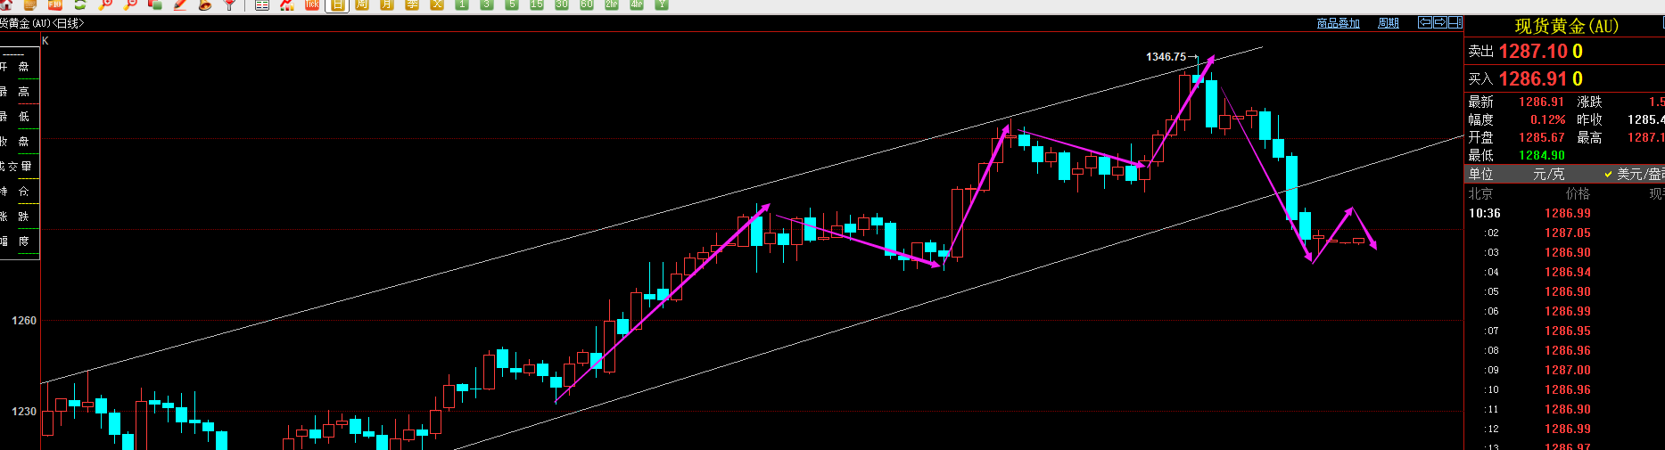Open the 周期 period dropdown link

point(1389,23)
